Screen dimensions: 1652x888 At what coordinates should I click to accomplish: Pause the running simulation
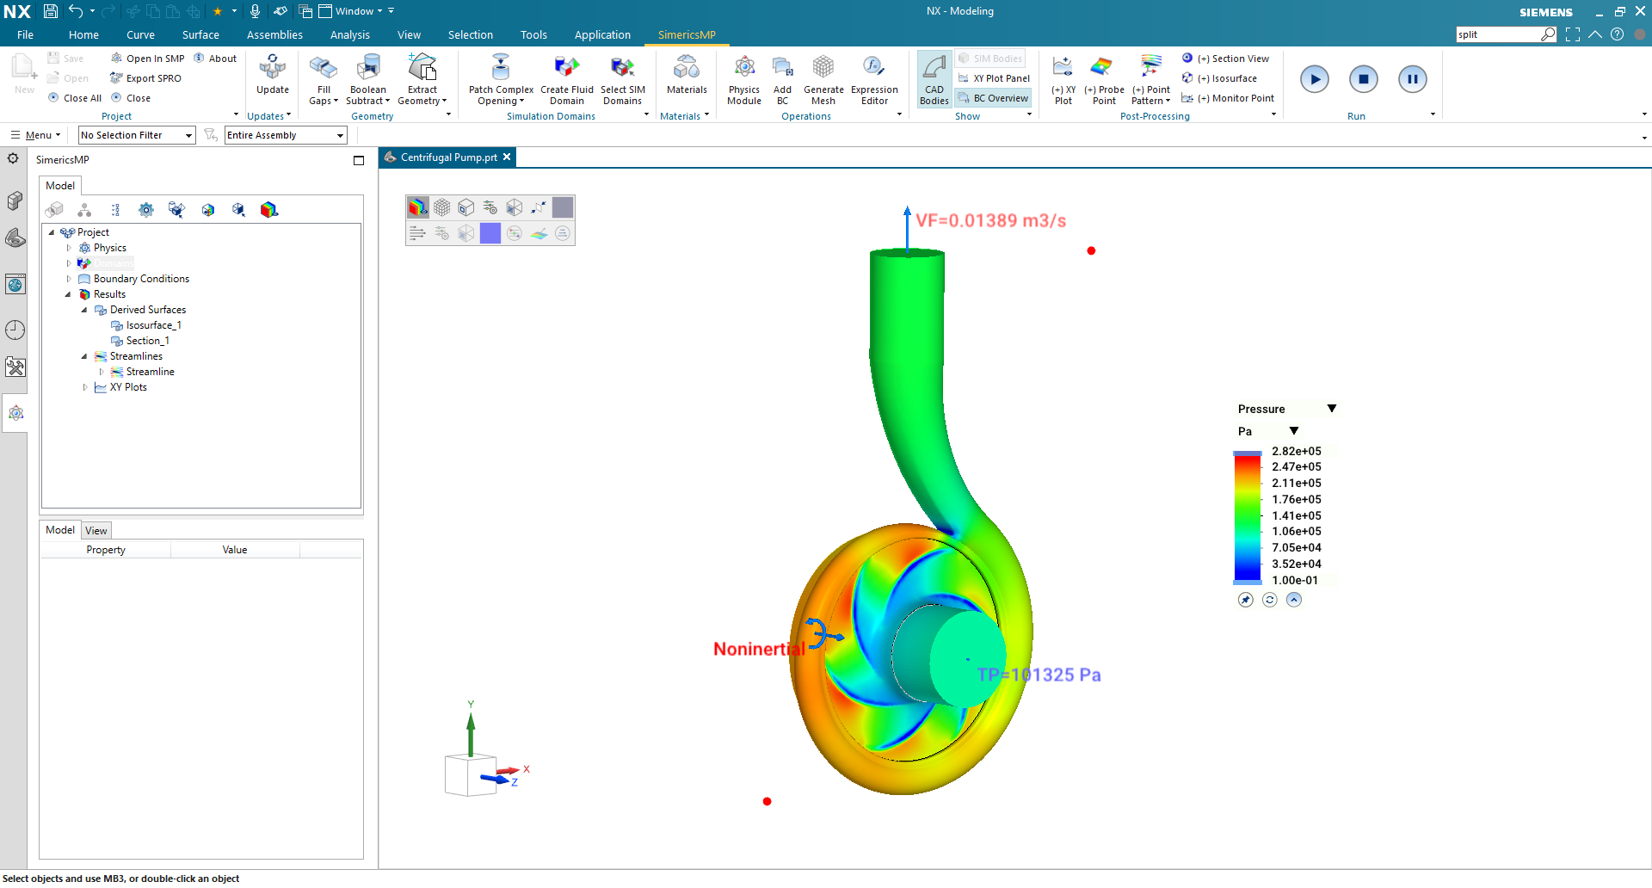click(x=1413, y=78)
